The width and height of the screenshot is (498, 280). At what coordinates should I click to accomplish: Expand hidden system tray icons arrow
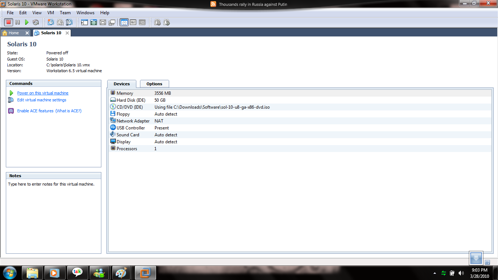click(434, 273)
